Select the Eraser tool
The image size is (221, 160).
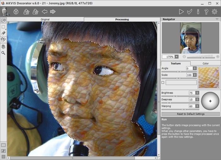(3, 33)
